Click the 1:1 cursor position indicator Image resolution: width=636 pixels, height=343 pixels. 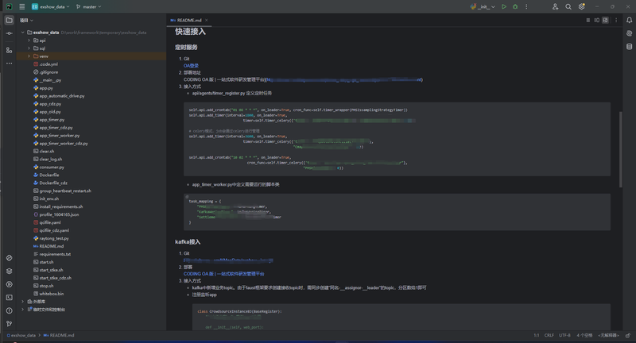pos(536,335)
